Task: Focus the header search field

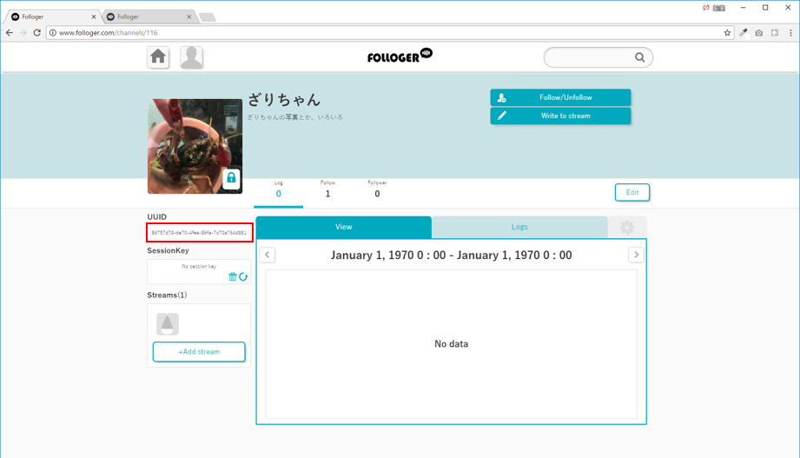Action: tap(598, 57)
